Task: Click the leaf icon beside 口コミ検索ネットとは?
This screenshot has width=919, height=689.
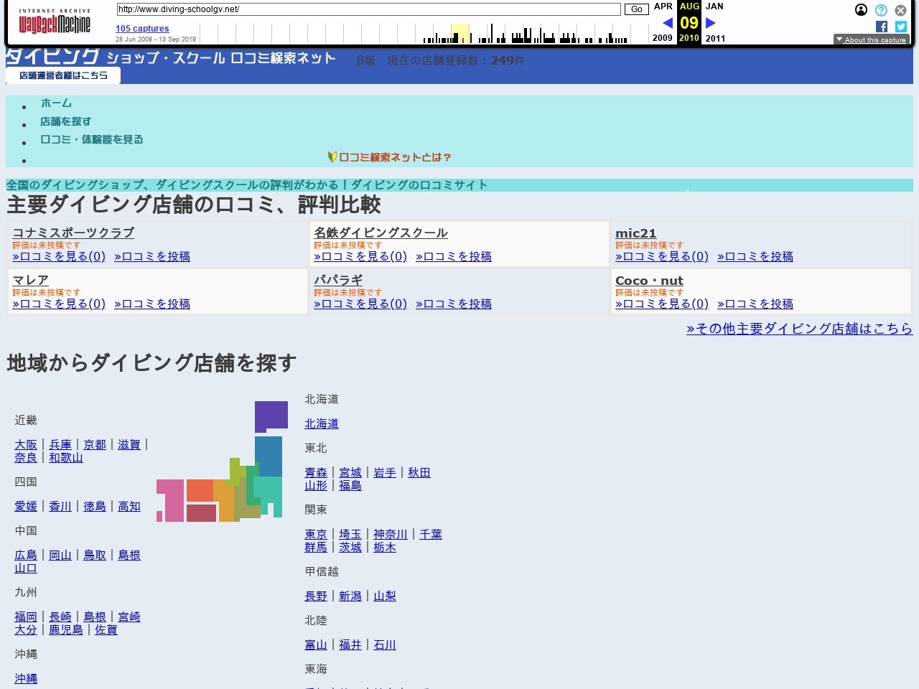Action: coord(331,157)
